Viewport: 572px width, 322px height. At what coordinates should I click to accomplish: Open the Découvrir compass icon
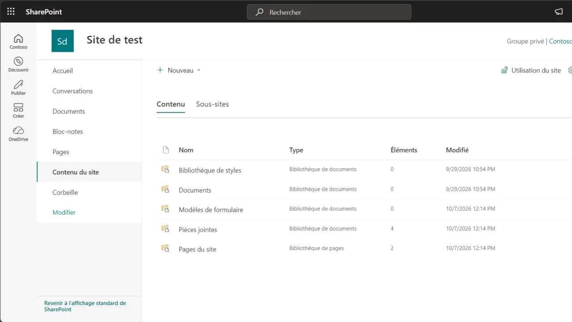pos(18,61)
